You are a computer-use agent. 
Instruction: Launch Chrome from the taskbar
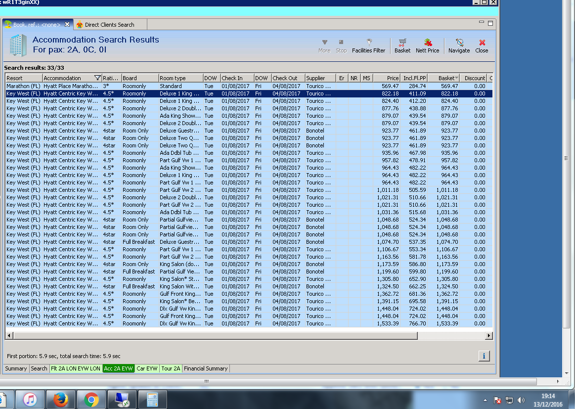coord(91,399)
